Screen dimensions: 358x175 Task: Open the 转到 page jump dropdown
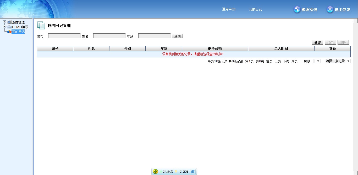click(317, 61)
